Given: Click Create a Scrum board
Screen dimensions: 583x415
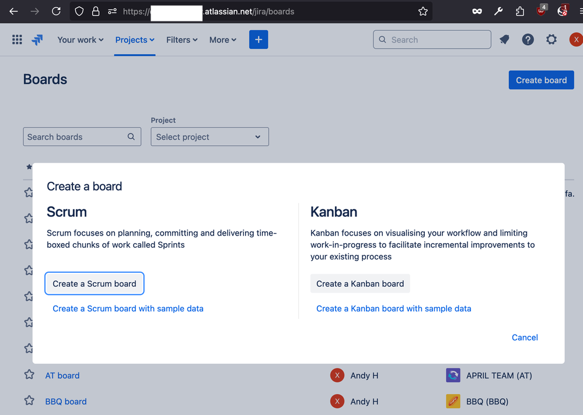Looking at the screenshot, I should [x=95, y=284].
